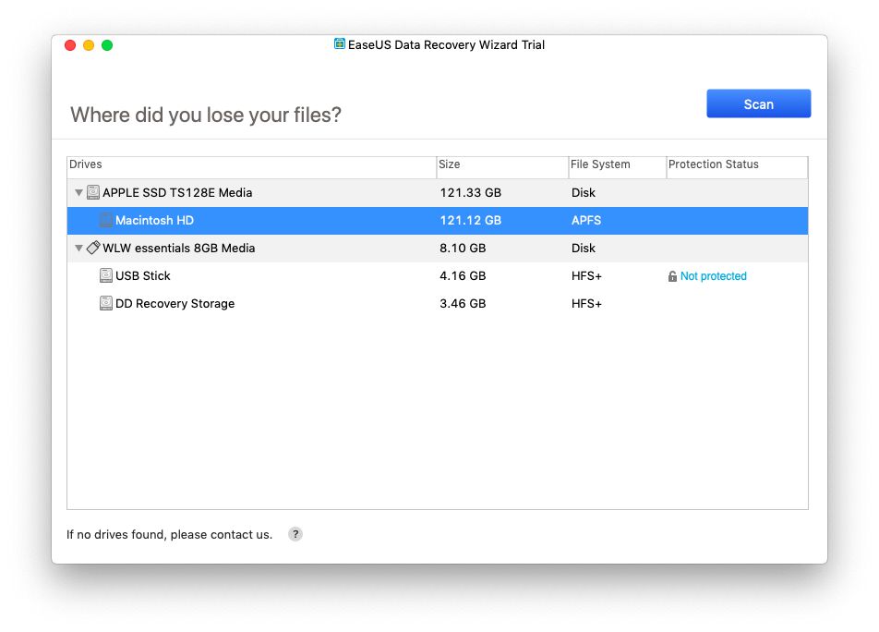Click Disk cell in APPLE SSD row
The image size is (879, 632).
[x=583, y=192]
